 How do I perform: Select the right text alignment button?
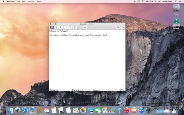tap(60, 27)
